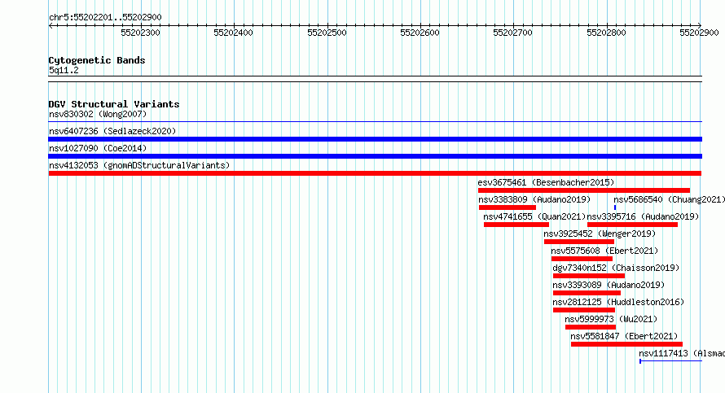
Task: Click ruler position 55202900
Action: click(699, 33)
